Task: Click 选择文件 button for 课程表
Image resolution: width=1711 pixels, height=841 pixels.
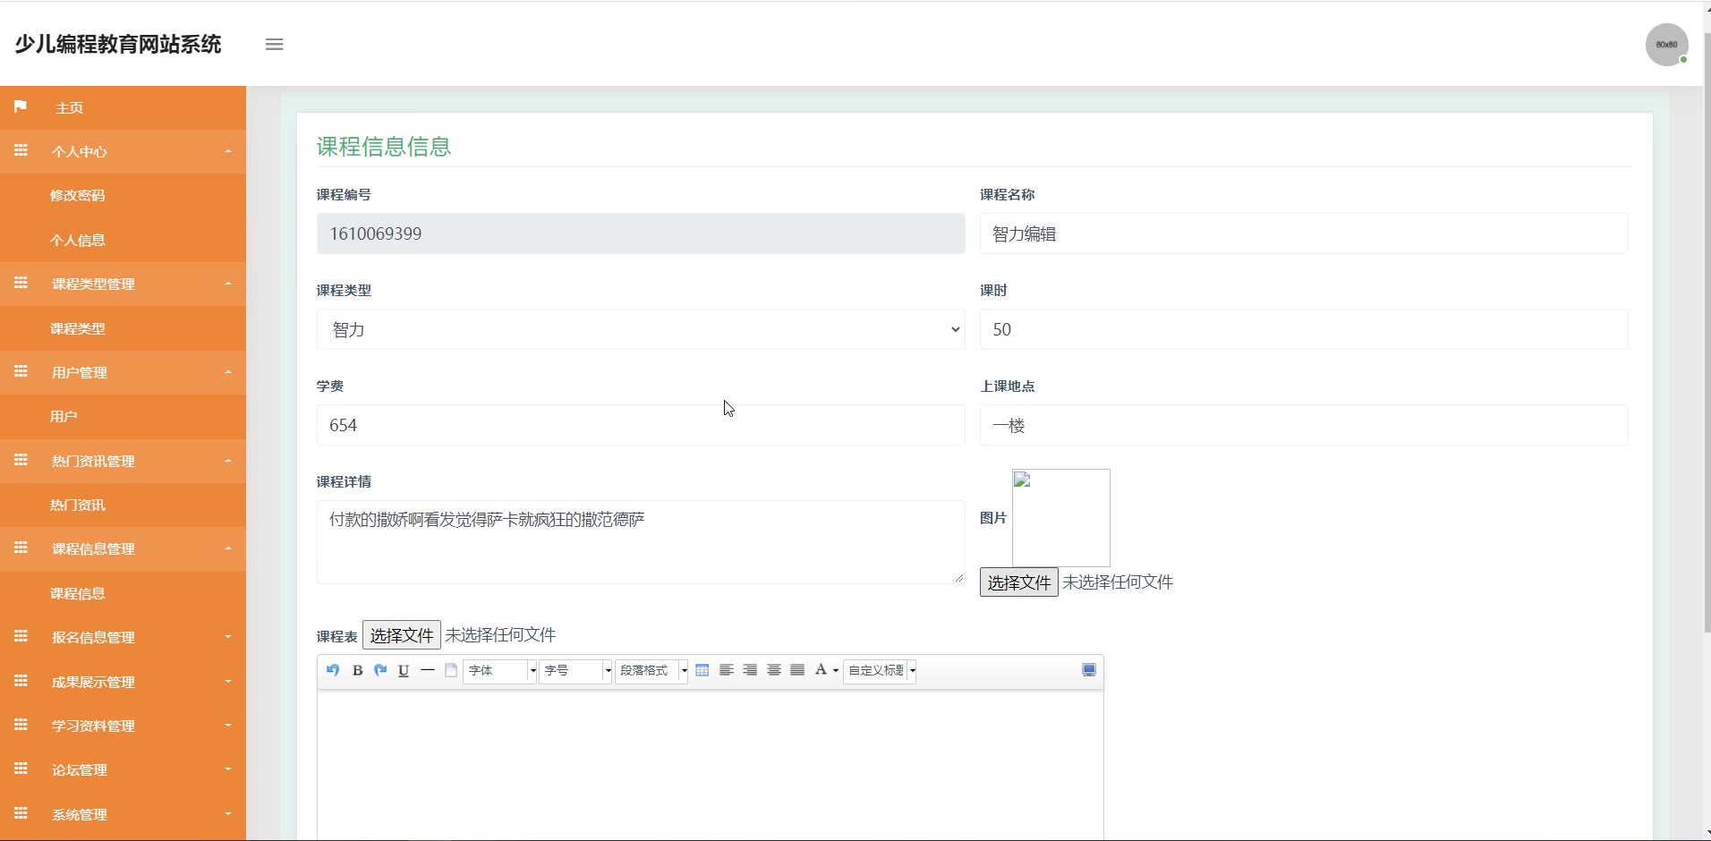Action: tap(401, 635)
